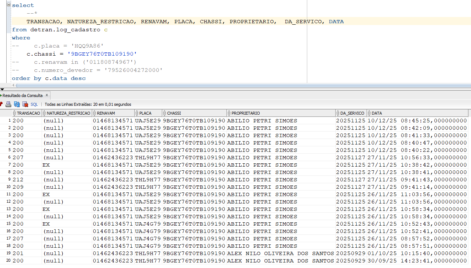Click the delete row icon with red X
This screenshot has height=268, width=471.
(25, 104)
